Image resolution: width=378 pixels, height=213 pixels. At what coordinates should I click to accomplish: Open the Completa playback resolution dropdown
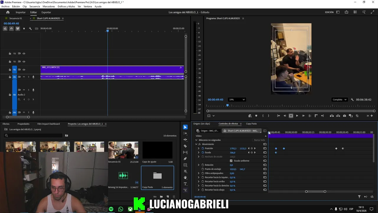click(x=339, y=100)
